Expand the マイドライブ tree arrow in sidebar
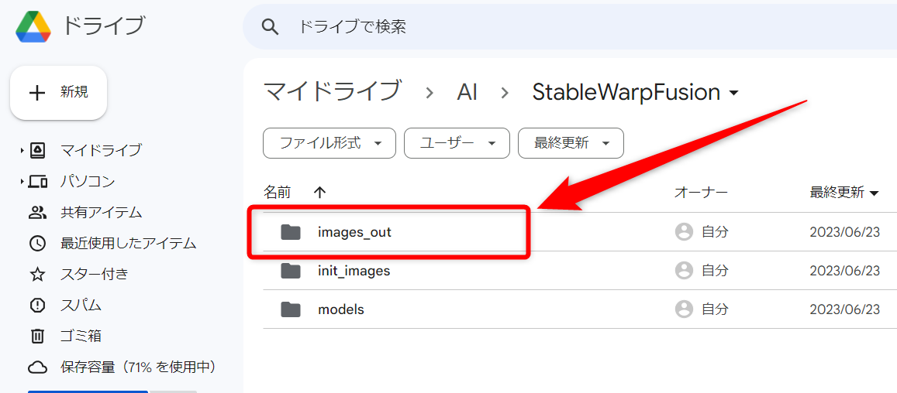This screenshot has width=897, height=393. (22, 151)
